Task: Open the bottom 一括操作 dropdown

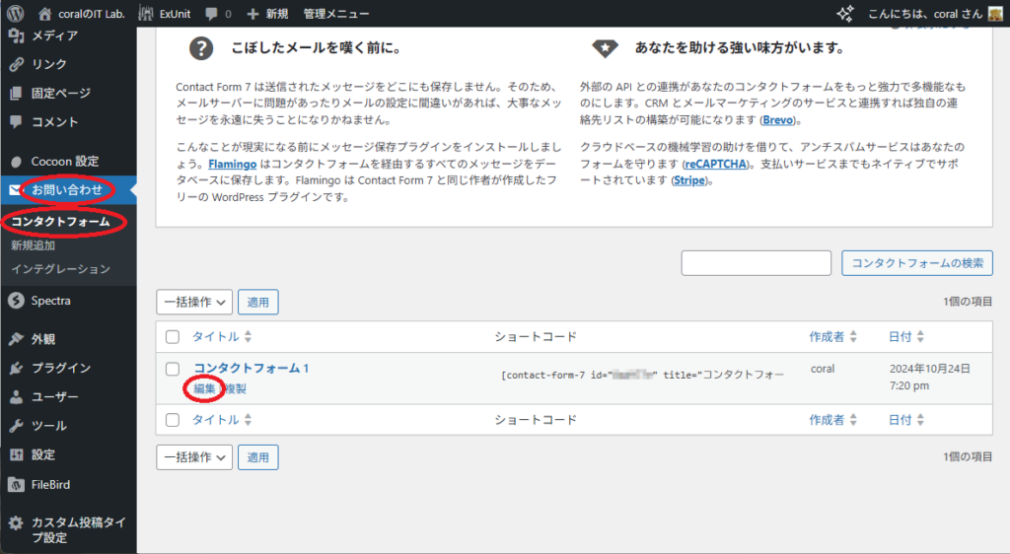Action: (194, 457)
